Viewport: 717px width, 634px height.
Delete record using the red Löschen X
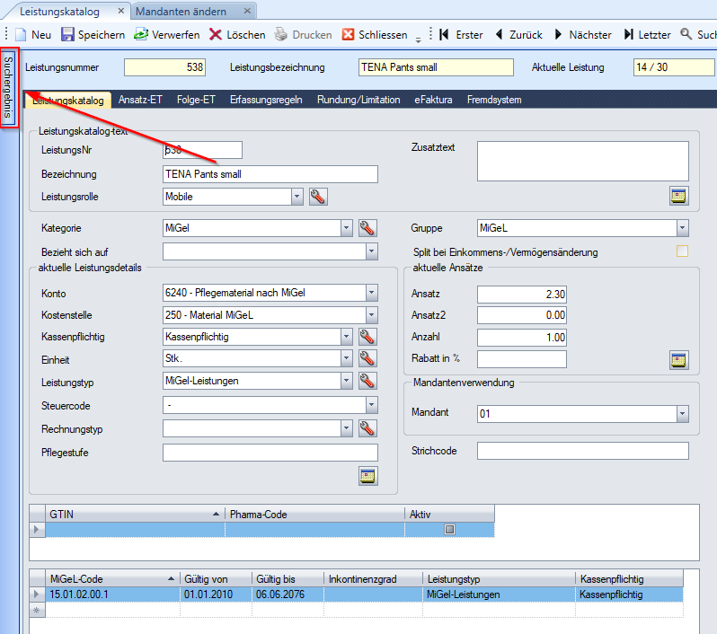[x=216, y=35]
